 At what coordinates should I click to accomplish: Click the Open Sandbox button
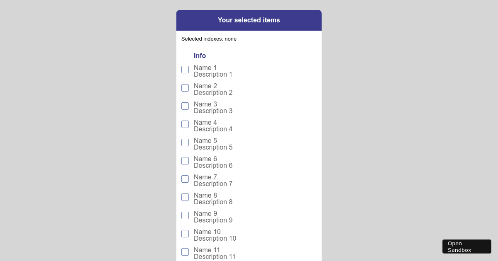click(466, 247)
